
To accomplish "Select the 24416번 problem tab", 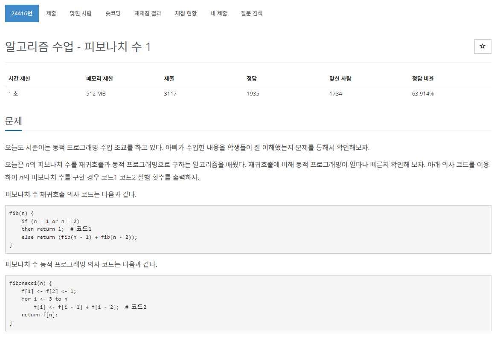I will pos(22,13).
